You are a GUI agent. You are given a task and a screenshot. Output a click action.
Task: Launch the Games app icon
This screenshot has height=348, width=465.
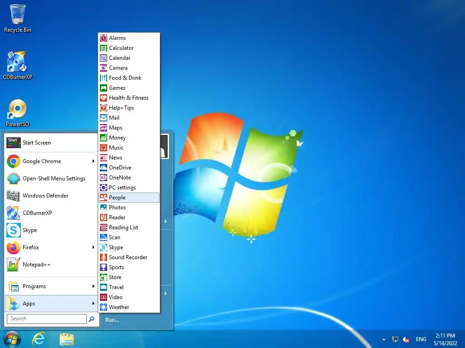point(103,88)
